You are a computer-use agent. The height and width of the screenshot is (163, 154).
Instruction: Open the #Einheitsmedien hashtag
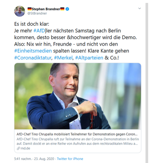coord(33,51)
